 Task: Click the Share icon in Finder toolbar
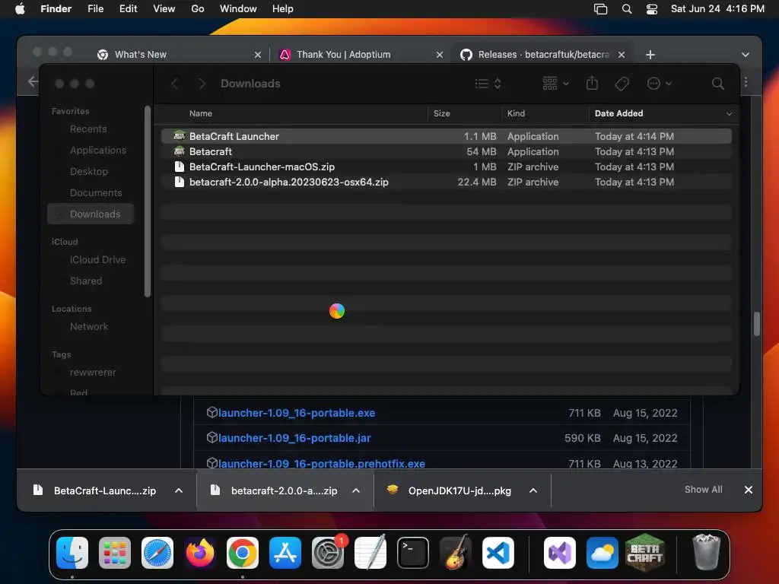coord(592,83)
